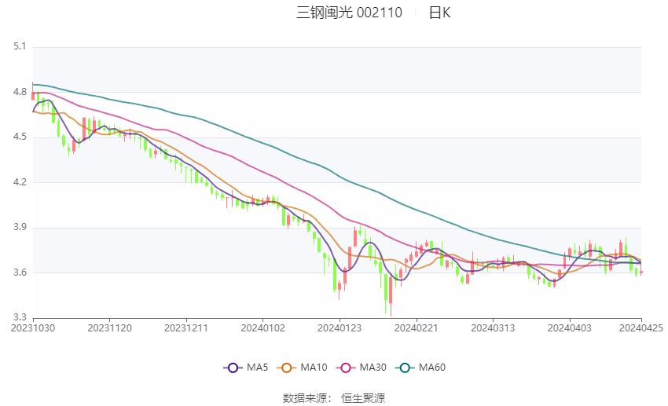Select the 20240102 x-axis date label

click(262, 328)
